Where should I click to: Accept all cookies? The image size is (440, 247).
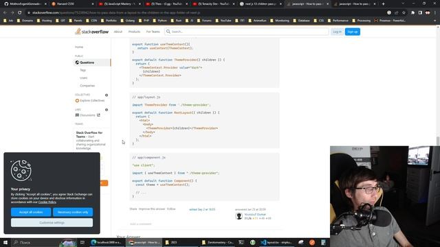[x=31, y=212]
